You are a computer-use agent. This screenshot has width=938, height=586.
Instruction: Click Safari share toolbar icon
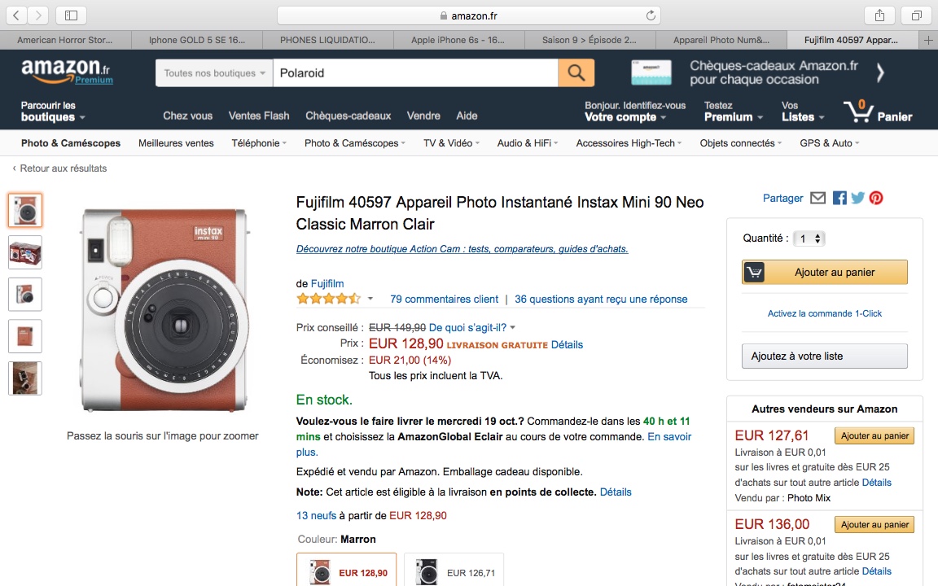coord(879,15)
